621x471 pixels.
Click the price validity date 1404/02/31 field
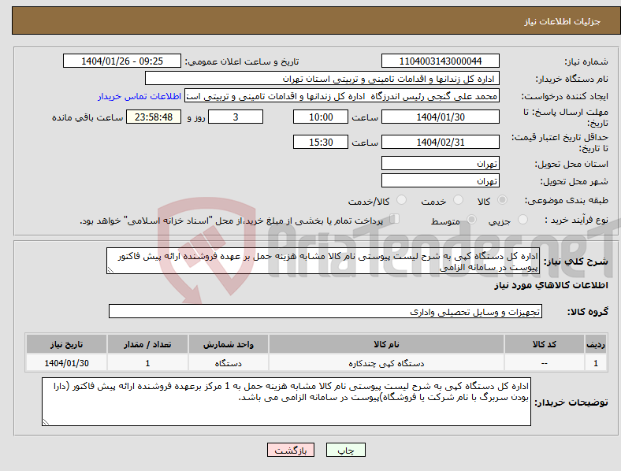pos(440,142)
